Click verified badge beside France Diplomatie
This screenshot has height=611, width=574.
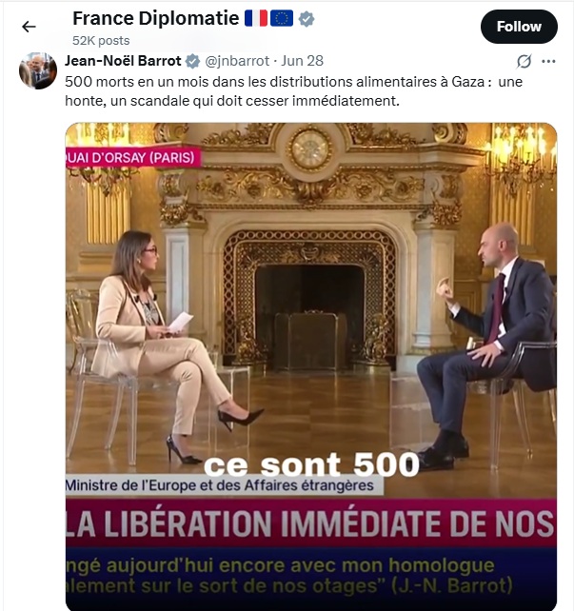point(307,19)
